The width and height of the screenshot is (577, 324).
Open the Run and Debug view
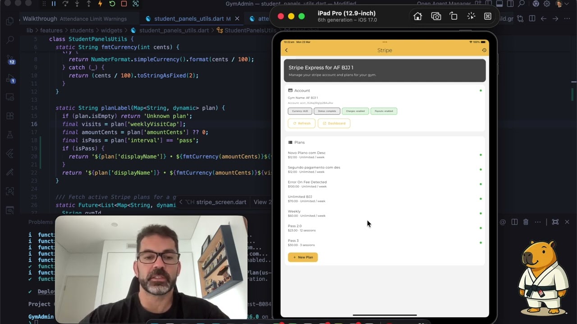(x=10, y=78)
